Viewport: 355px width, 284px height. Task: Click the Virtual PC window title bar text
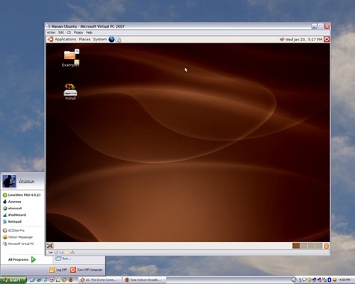(x=88, y=26)
